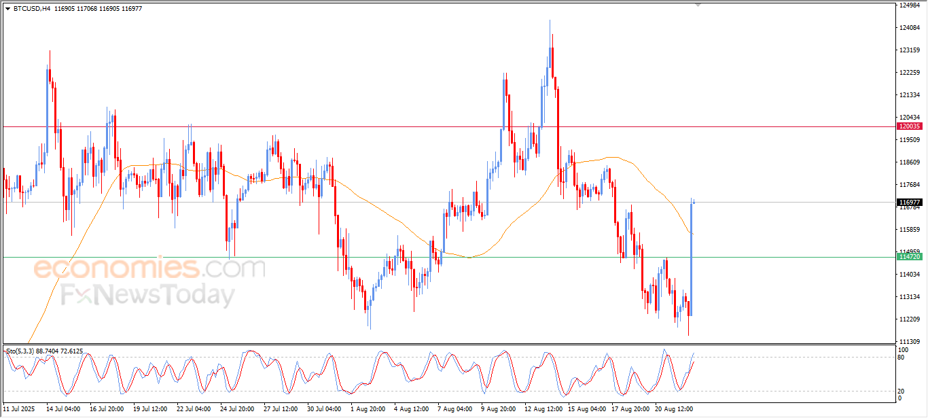Click the 112209 price axis value
Viewport: 928px width, 418px height.
pyautogui.click(x=910, y=319)
